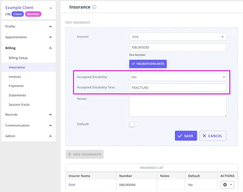Viewport: 243px width, 192px height.
Task: Click the Add Insurance button
Action: click(85, 154)
